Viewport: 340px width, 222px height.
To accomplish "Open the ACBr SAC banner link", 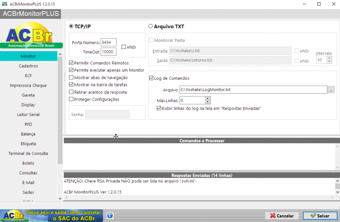I will 51,216.
